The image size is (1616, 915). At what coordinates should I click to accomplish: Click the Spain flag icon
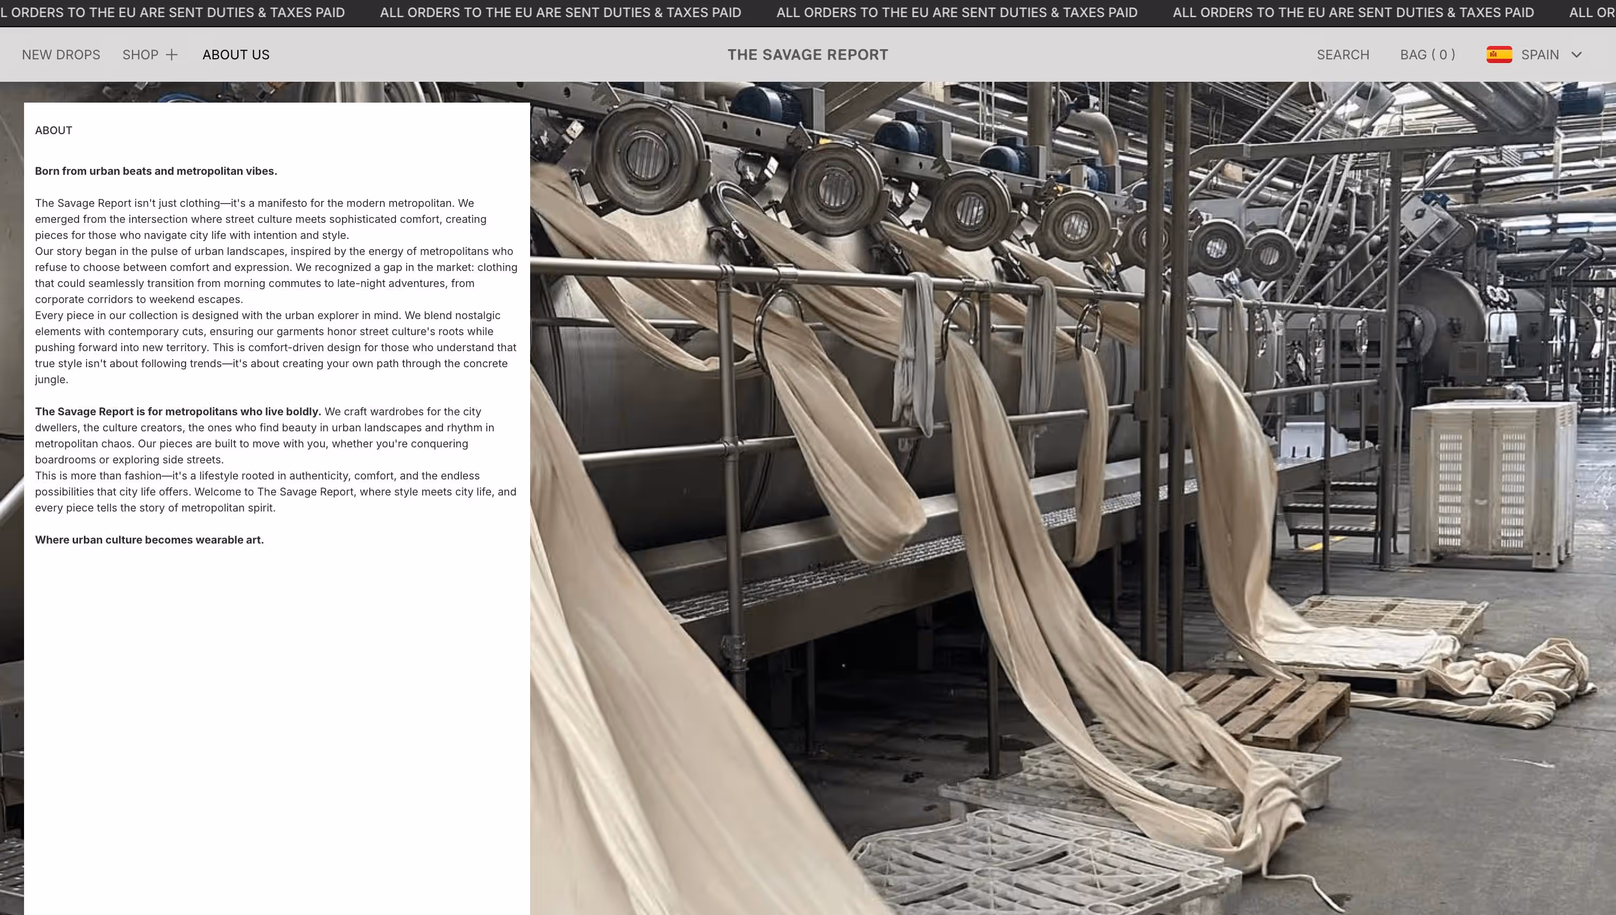[1498, 55]
